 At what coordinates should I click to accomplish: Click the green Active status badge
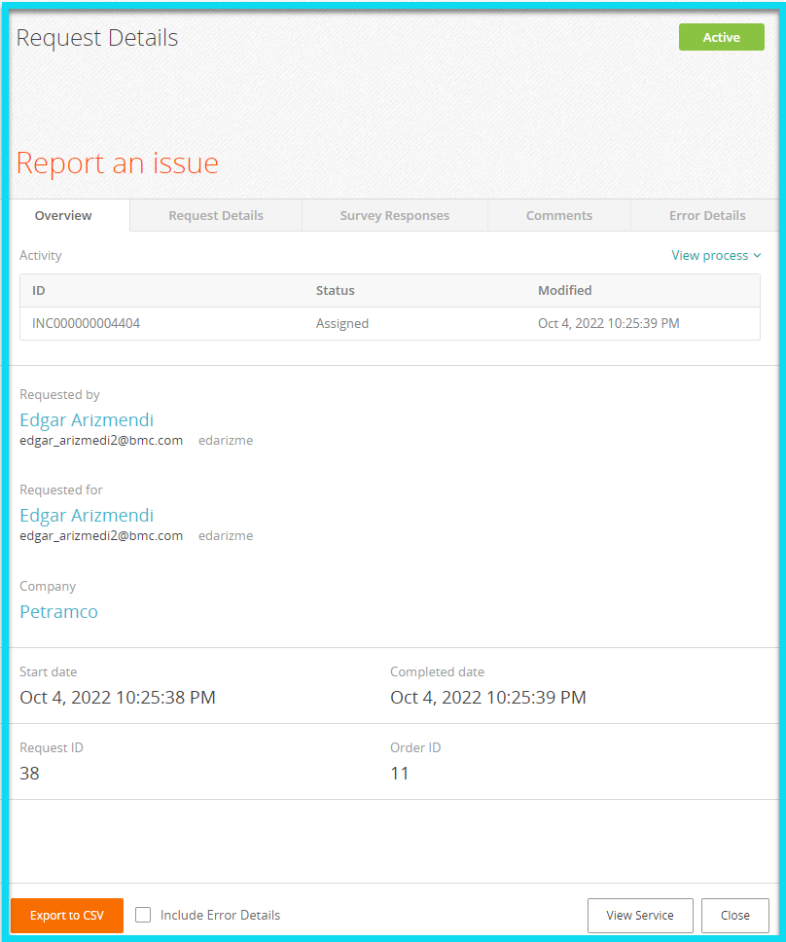721,37
